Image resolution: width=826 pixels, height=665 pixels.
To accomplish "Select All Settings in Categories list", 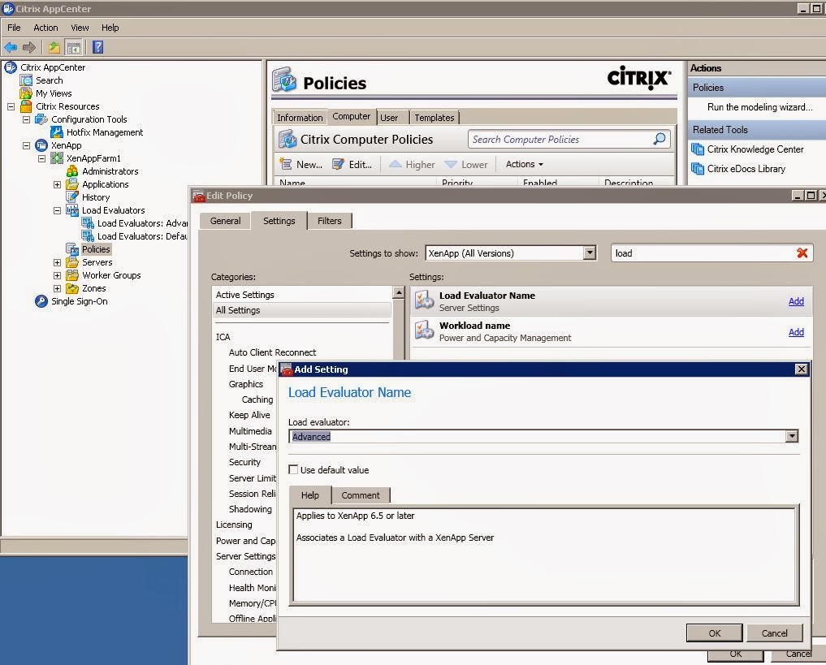I will 302,310.
